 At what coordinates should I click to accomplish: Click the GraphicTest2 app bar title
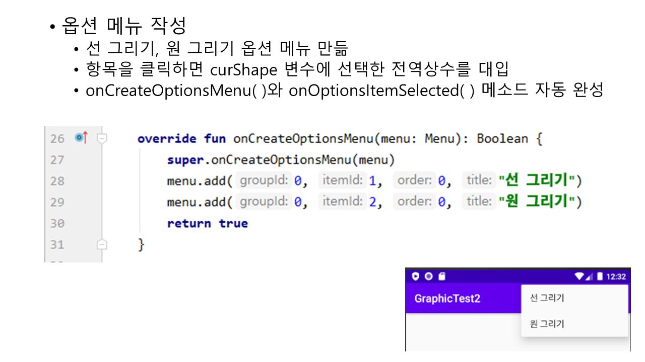tap(447, 299)
